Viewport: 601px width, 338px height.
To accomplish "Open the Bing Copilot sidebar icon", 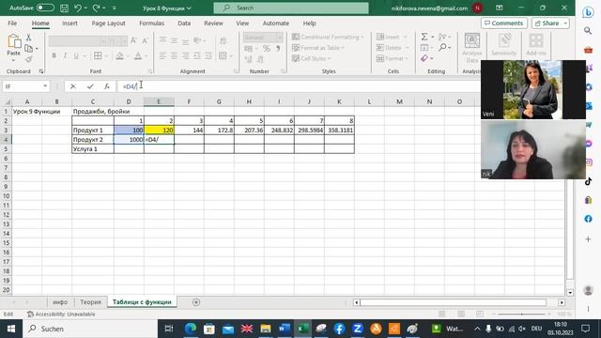I will click(x=588, y=12).
